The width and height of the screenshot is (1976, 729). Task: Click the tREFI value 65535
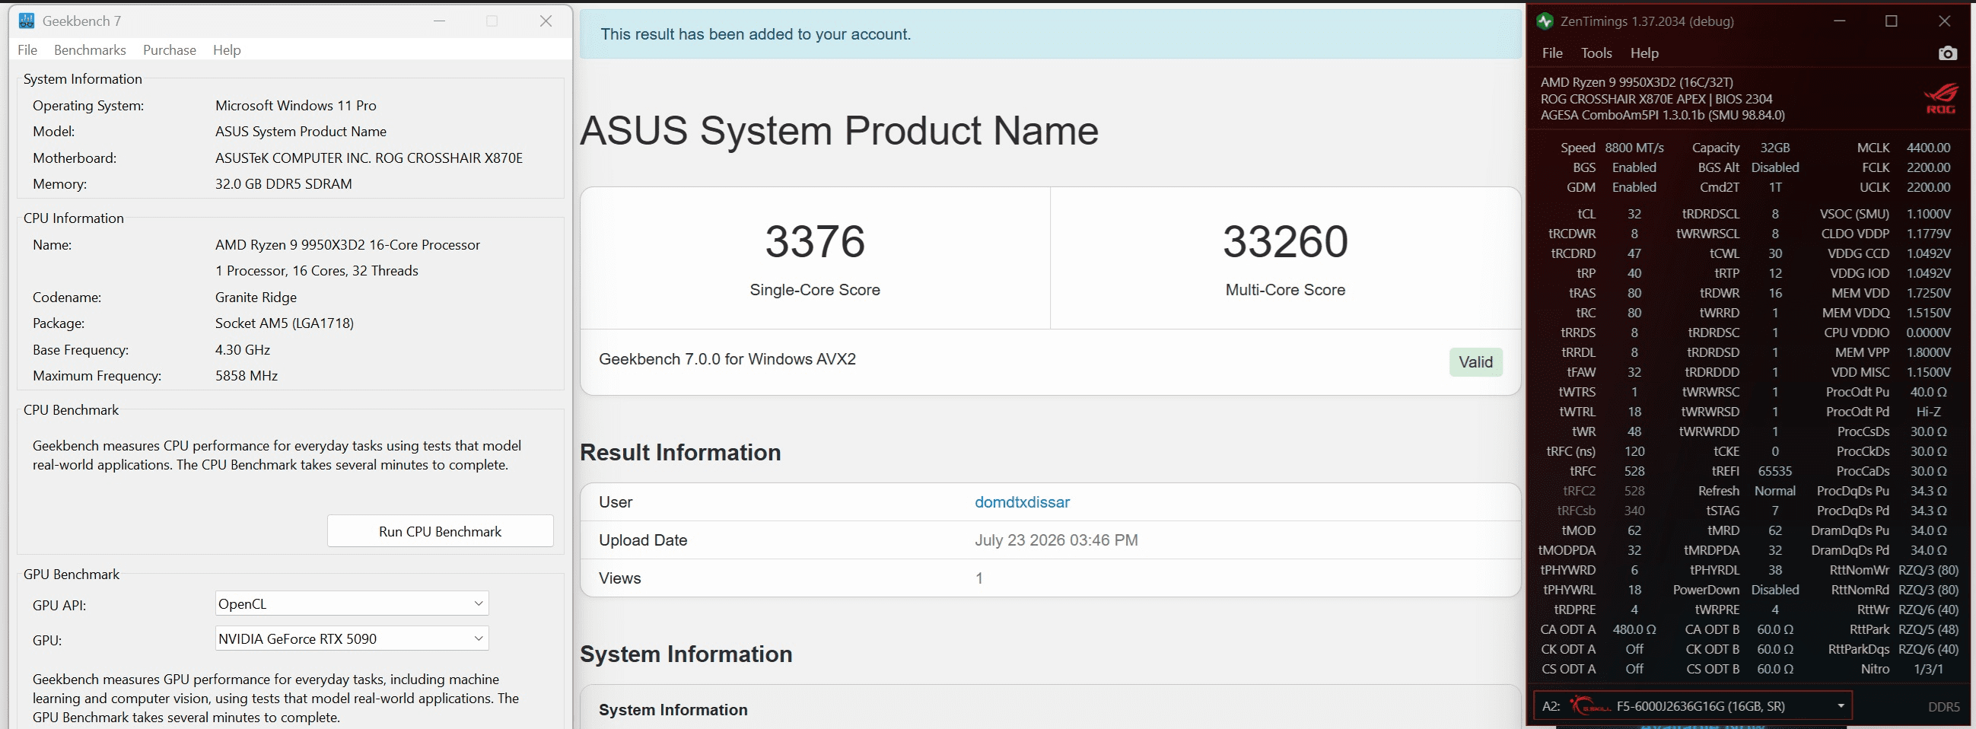(x=1775, y=471)
